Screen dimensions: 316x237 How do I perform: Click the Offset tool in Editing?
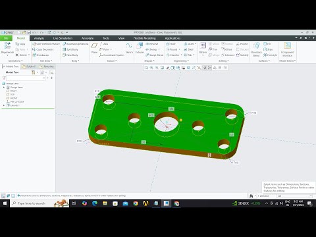pos(226,49)
